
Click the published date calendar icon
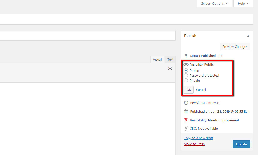click(186, 111)
